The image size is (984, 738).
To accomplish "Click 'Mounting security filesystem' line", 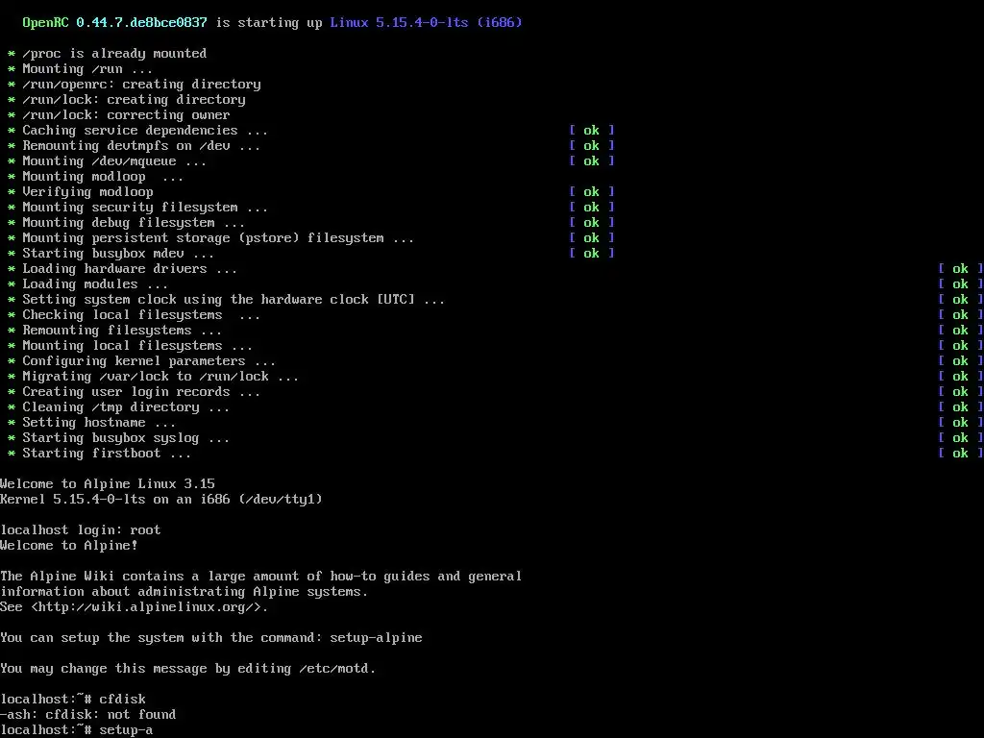I will point(145,208).
